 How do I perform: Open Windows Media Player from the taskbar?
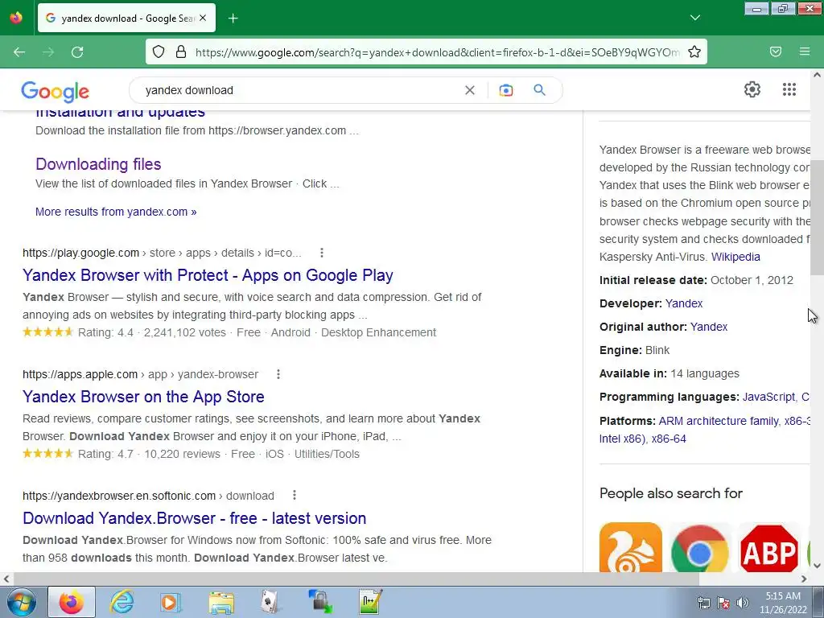(170, 602)
